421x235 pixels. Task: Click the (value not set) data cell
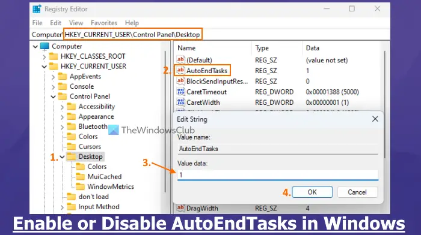click(x=327, y=60)
